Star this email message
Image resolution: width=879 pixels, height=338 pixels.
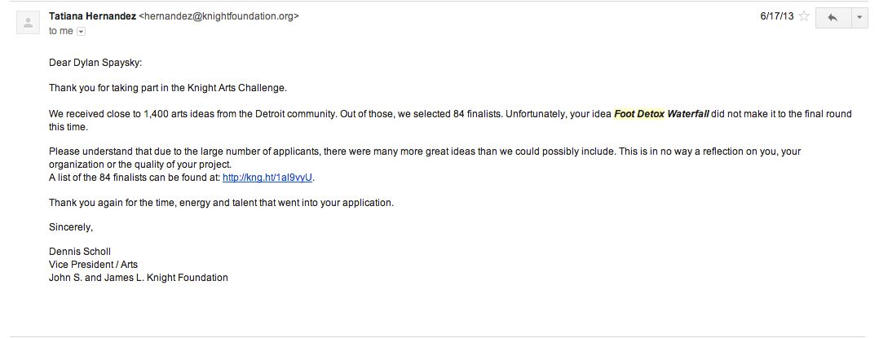pos(804,16)
